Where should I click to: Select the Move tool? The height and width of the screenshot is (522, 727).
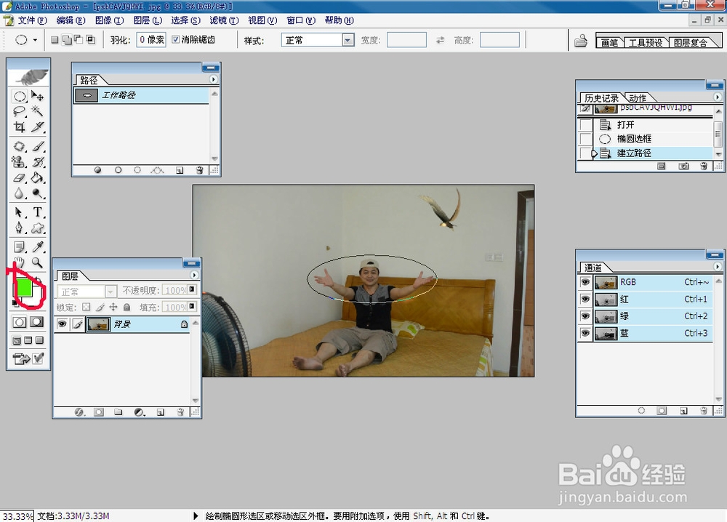pos(38,97)
